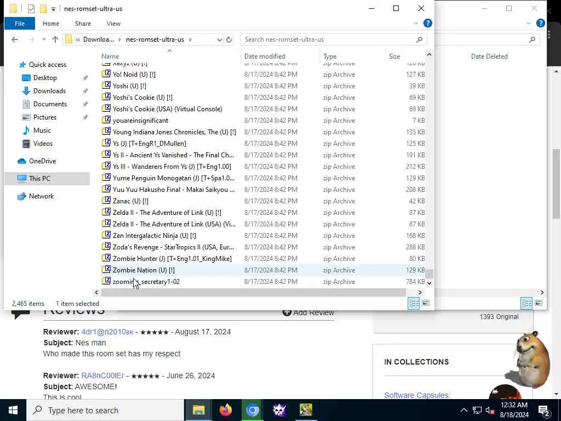
Task: Click Add Review on the web page
Action: (308, 313)
